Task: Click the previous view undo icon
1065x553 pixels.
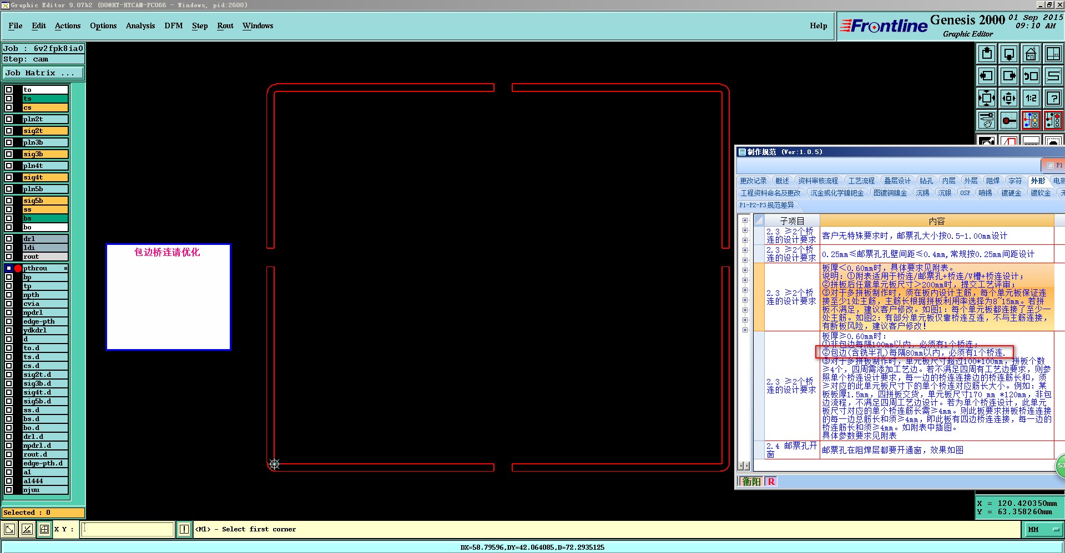Action: pos(1031,76)
